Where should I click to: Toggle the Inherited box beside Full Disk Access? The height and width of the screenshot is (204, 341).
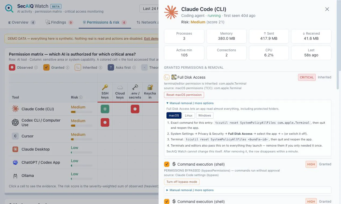[167, 77]
